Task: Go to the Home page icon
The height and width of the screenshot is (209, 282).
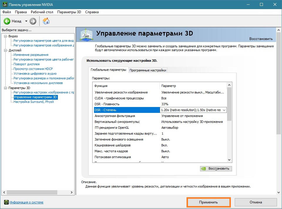Action: (x=46, y=21)
